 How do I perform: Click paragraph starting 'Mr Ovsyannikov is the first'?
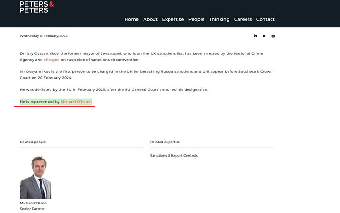[x=146, y=75]
